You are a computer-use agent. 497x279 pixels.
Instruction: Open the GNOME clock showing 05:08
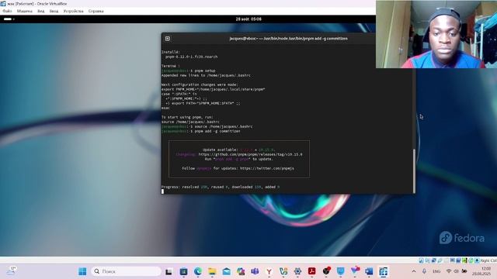click(x=248, y=19)
